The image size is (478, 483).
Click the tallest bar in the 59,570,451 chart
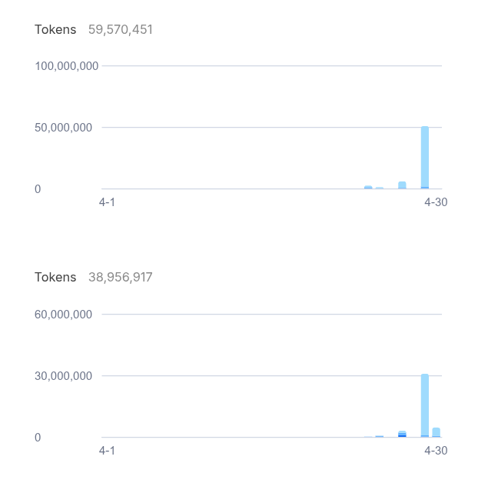click(425, 158)
